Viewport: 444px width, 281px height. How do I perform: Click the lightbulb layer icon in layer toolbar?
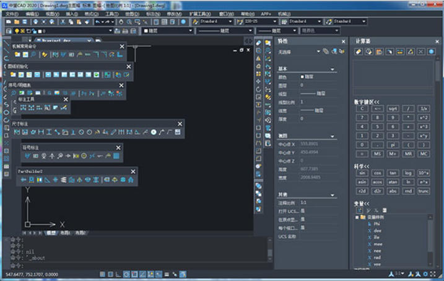15,30
